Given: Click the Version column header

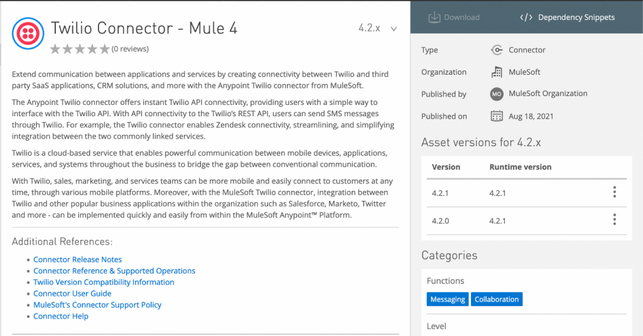Looking at the screenshot, I should point(446,167).
